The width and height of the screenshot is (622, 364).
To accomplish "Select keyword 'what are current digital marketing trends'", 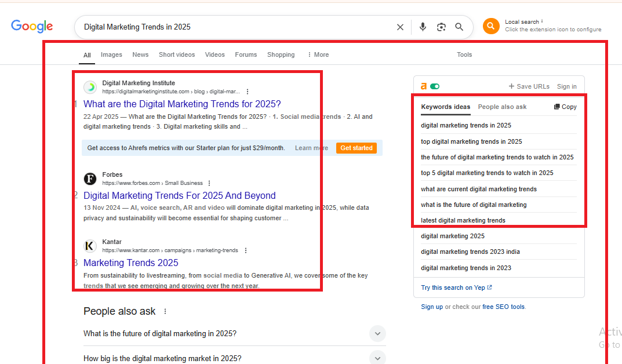I will point(479,189).
